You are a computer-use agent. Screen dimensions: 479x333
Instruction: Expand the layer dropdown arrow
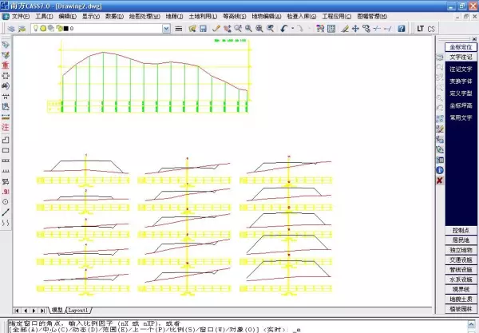(166, 29)
